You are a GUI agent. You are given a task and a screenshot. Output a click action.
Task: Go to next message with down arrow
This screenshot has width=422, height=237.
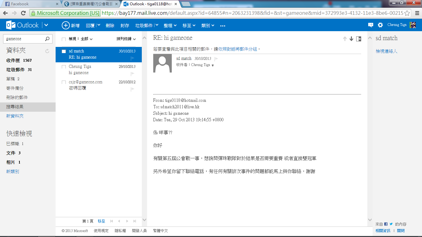tap(351, 39)
